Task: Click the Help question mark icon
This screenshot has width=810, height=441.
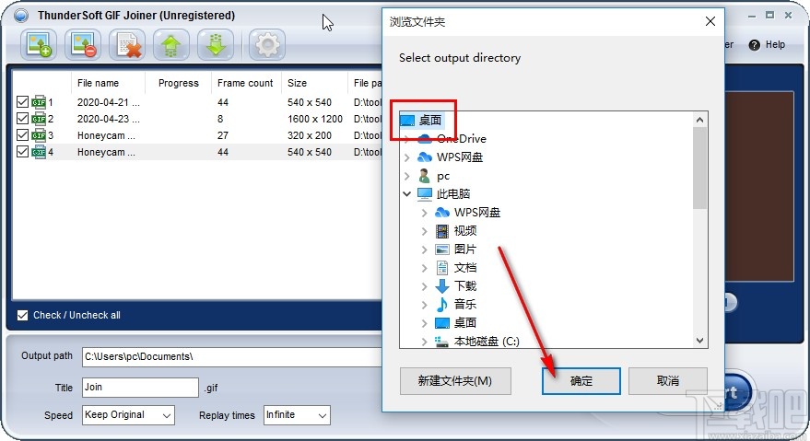Action: coord(754,45)
